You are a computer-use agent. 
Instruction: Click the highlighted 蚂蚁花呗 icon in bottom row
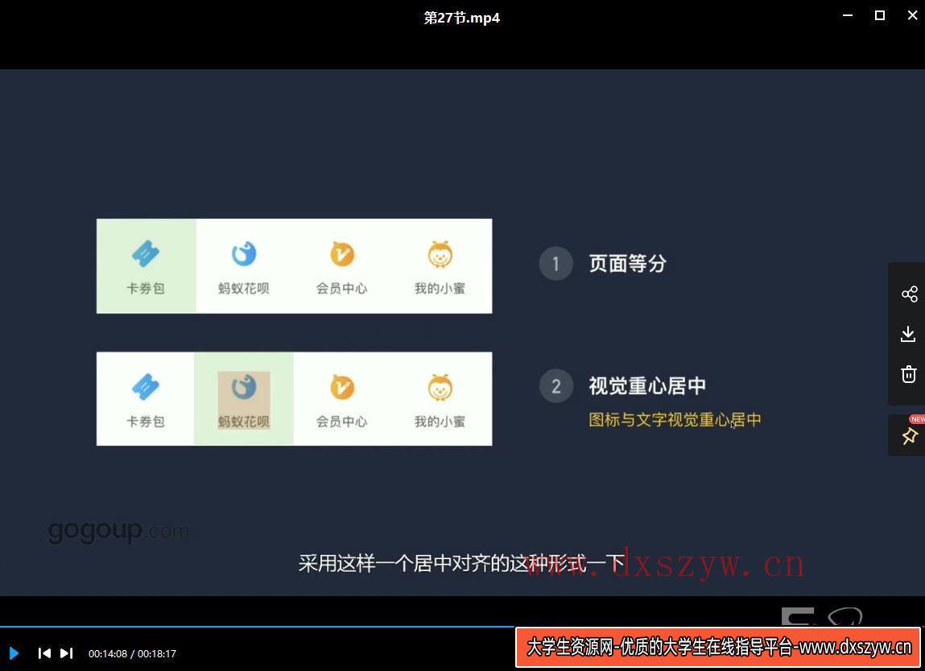(244, 387)
